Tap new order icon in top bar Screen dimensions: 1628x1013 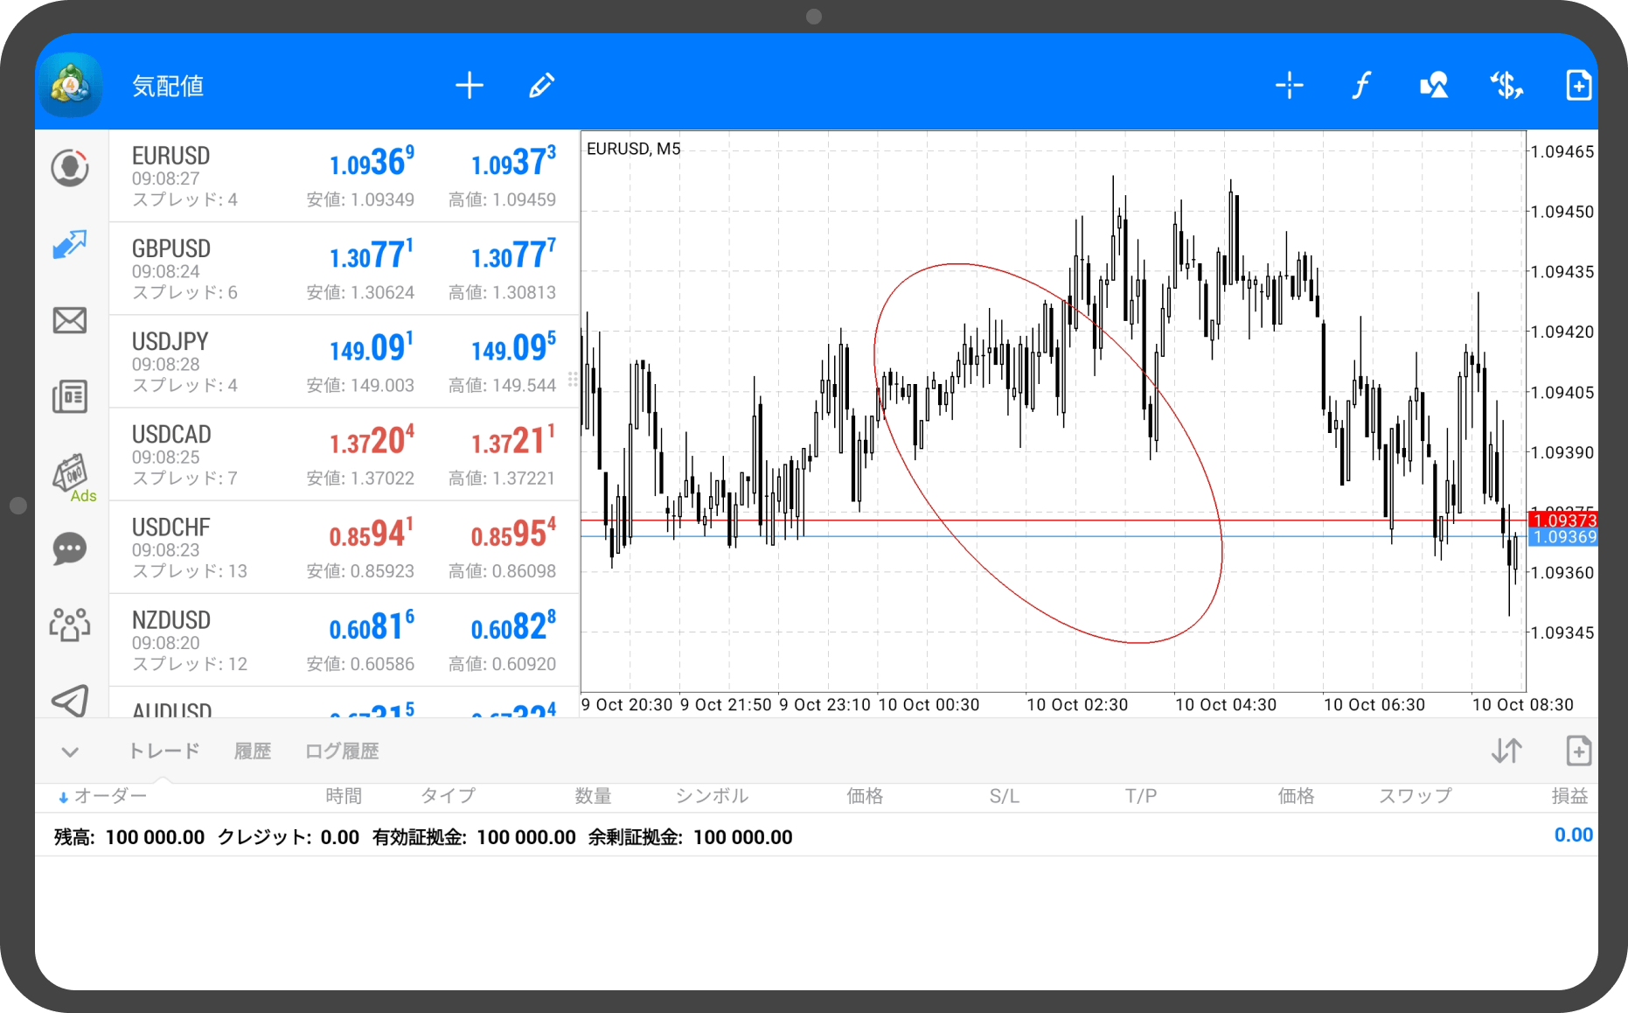pos(1577,86)
